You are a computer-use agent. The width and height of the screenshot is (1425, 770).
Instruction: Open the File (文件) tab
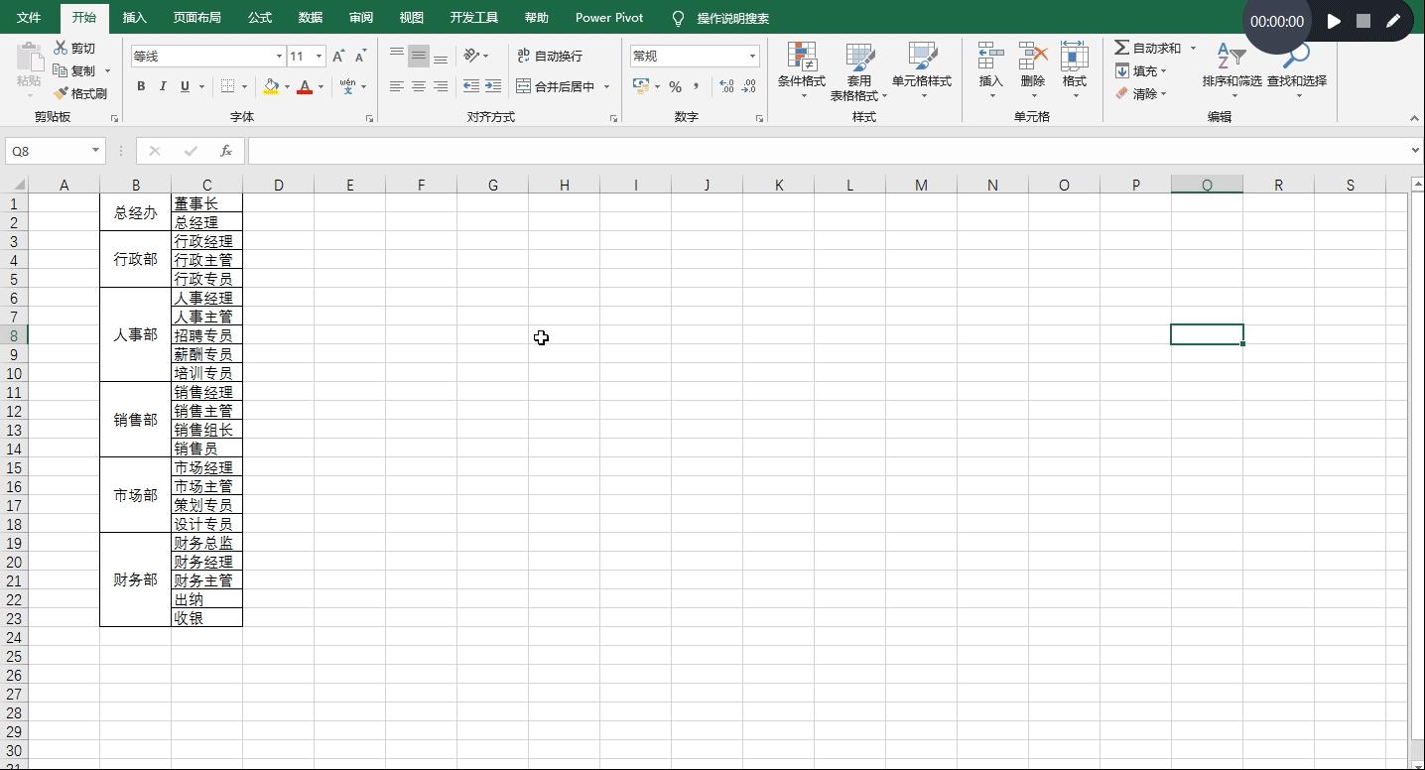tap(29, 18)
